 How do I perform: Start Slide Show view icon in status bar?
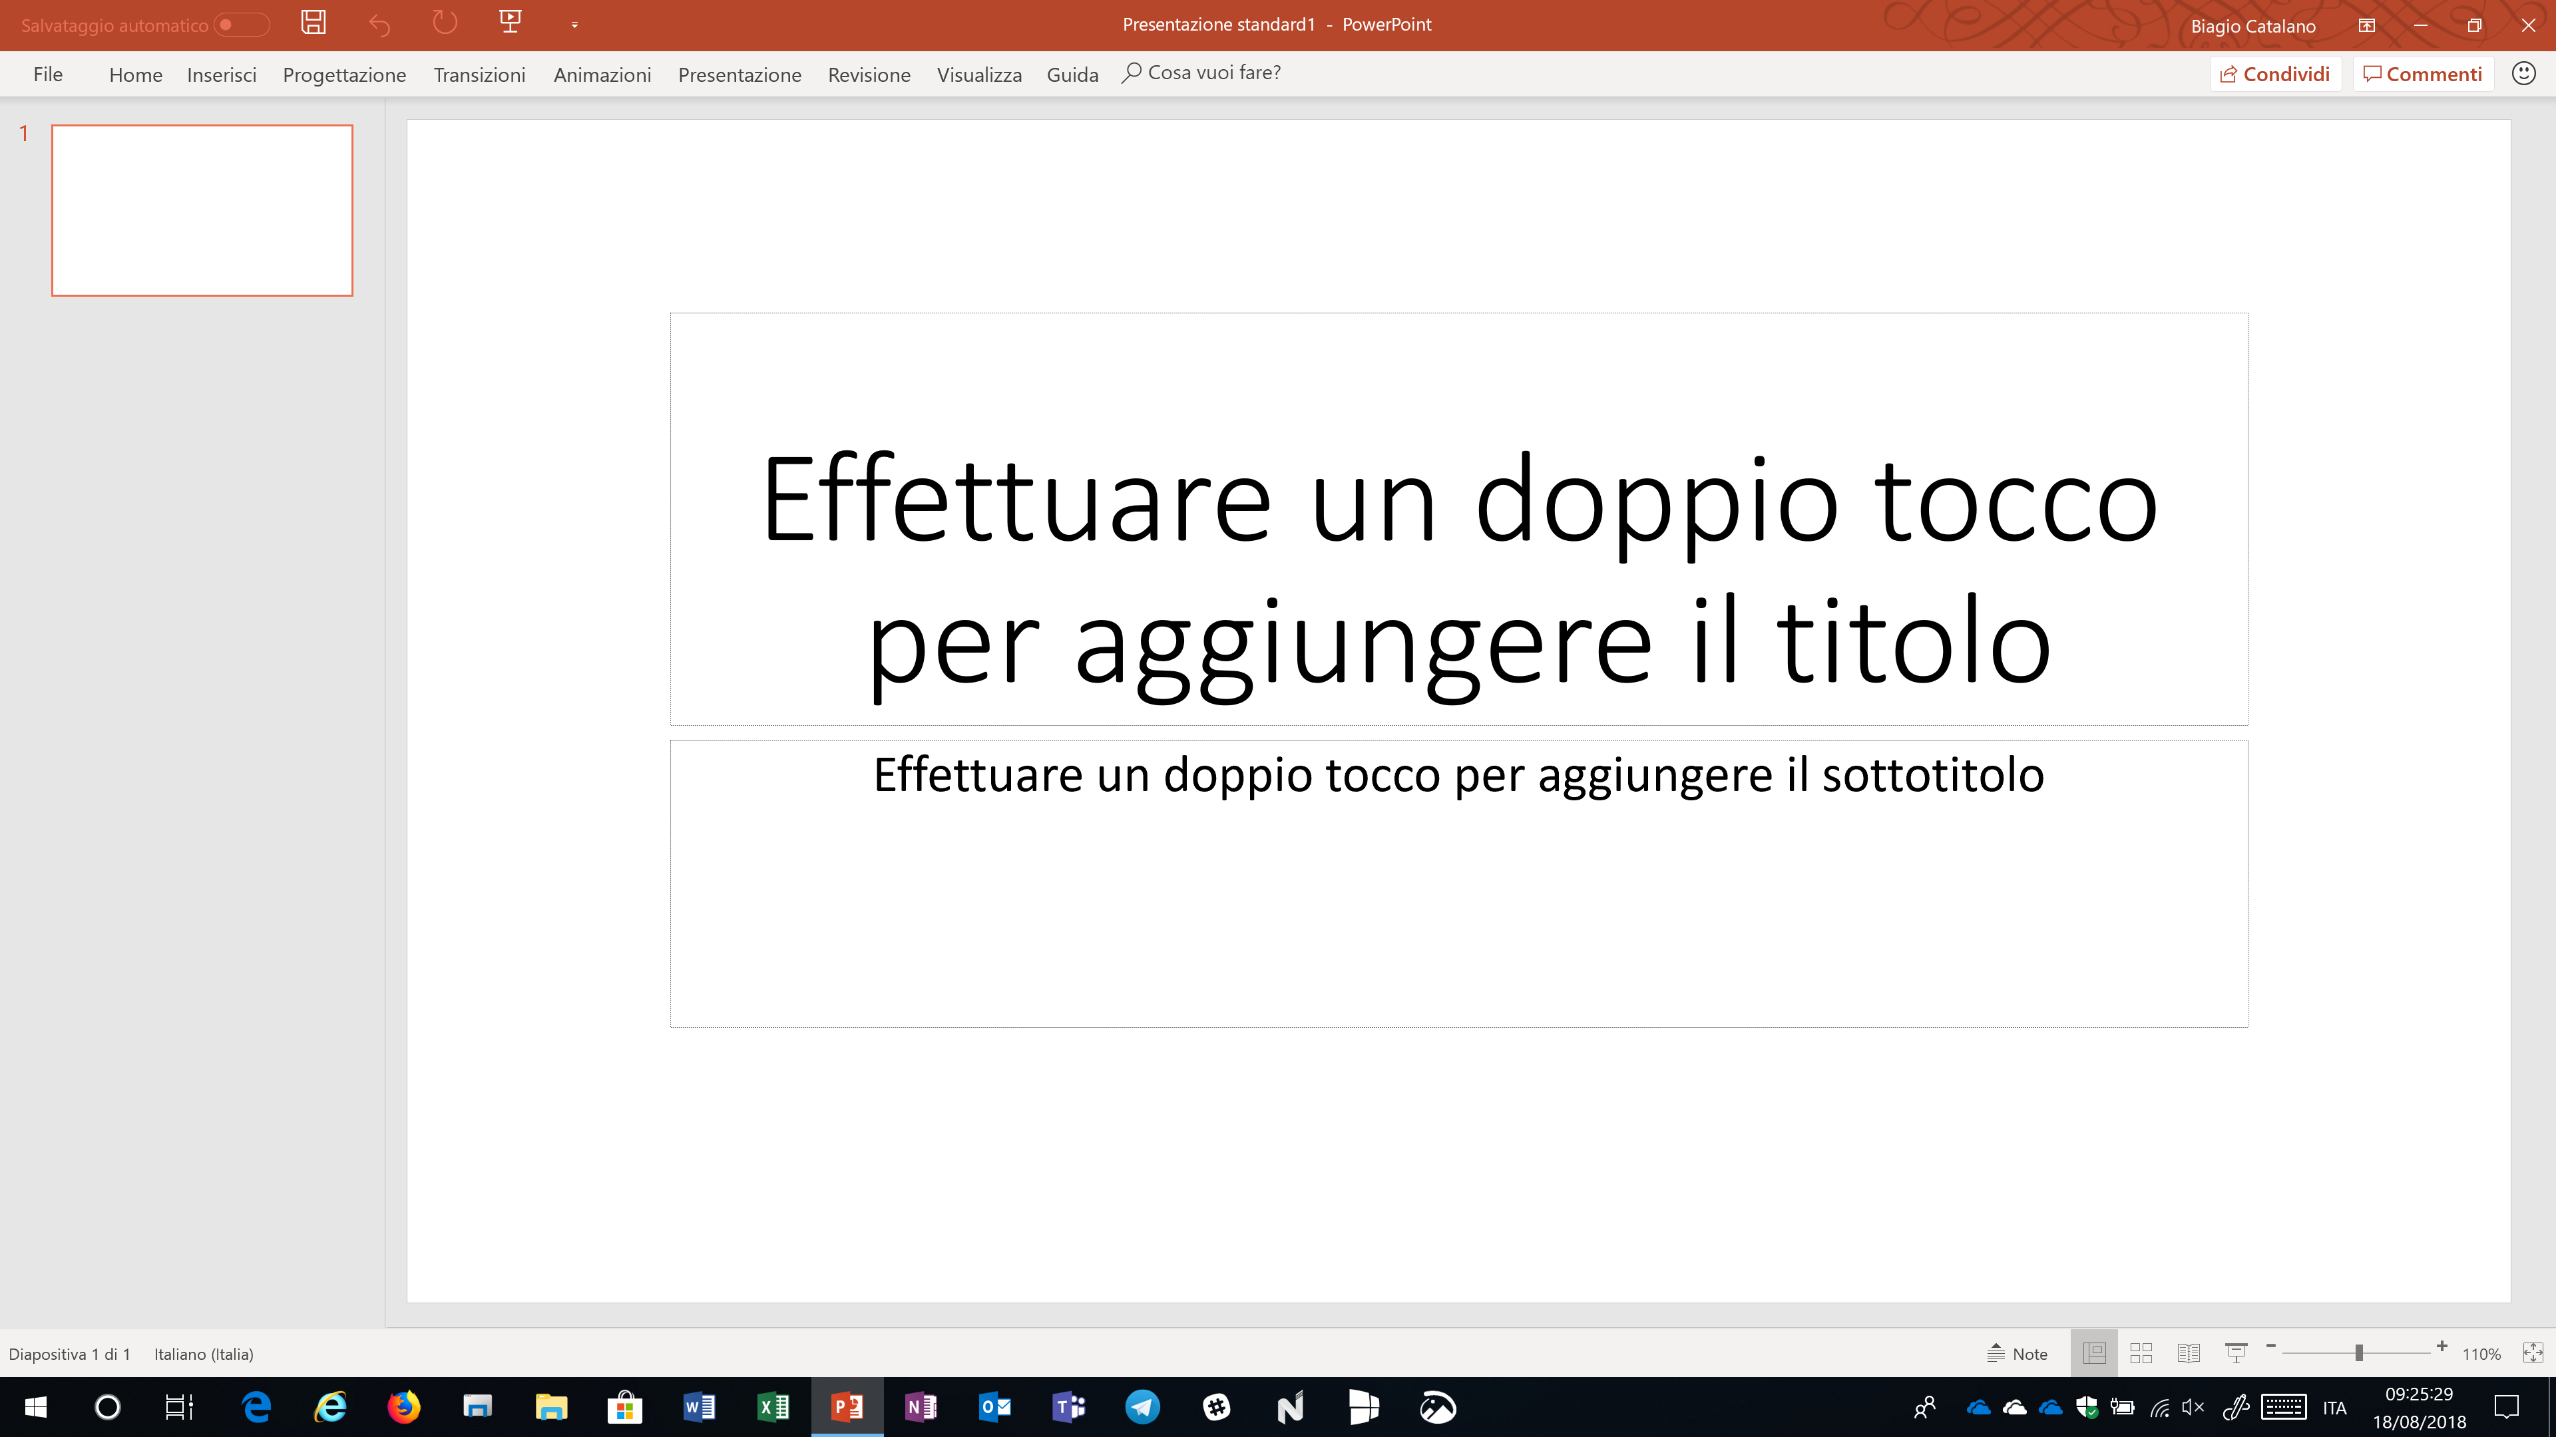pos(2236,1354)
